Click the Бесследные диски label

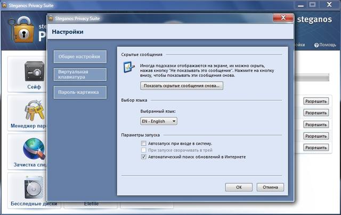pyautogui.click(x=34, y=204)
